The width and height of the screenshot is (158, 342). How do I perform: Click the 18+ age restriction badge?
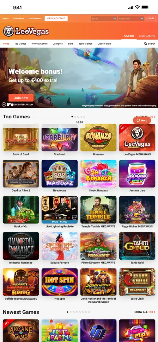[x=4, y=104]
